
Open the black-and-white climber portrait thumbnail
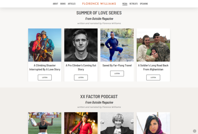tap(81, 45)
